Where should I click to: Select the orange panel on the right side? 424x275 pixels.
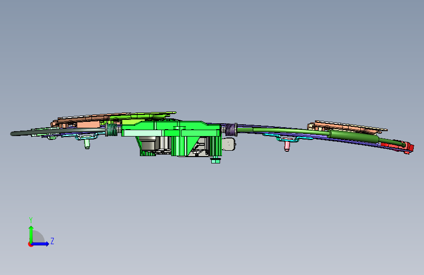[348, 127]
